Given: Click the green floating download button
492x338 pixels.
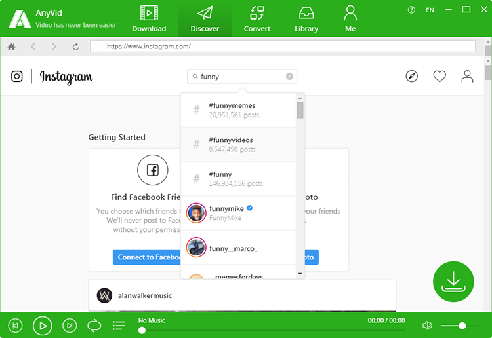Looking at the screenshot, I should (453, 282).
